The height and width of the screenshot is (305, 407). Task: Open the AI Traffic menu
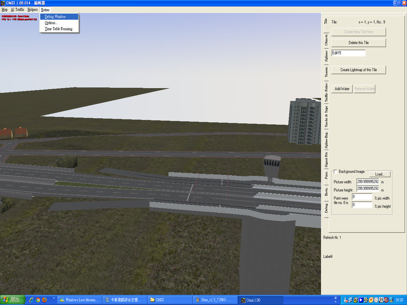point(17,10)
